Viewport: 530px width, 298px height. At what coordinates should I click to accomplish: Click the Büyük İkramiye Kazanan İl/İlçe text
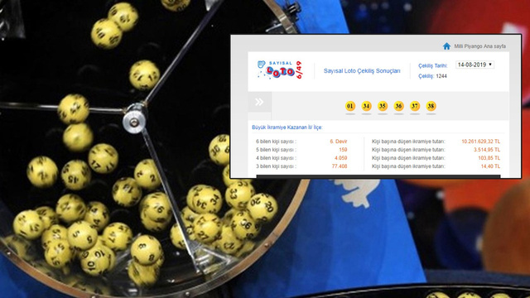(x=287, y=127)
